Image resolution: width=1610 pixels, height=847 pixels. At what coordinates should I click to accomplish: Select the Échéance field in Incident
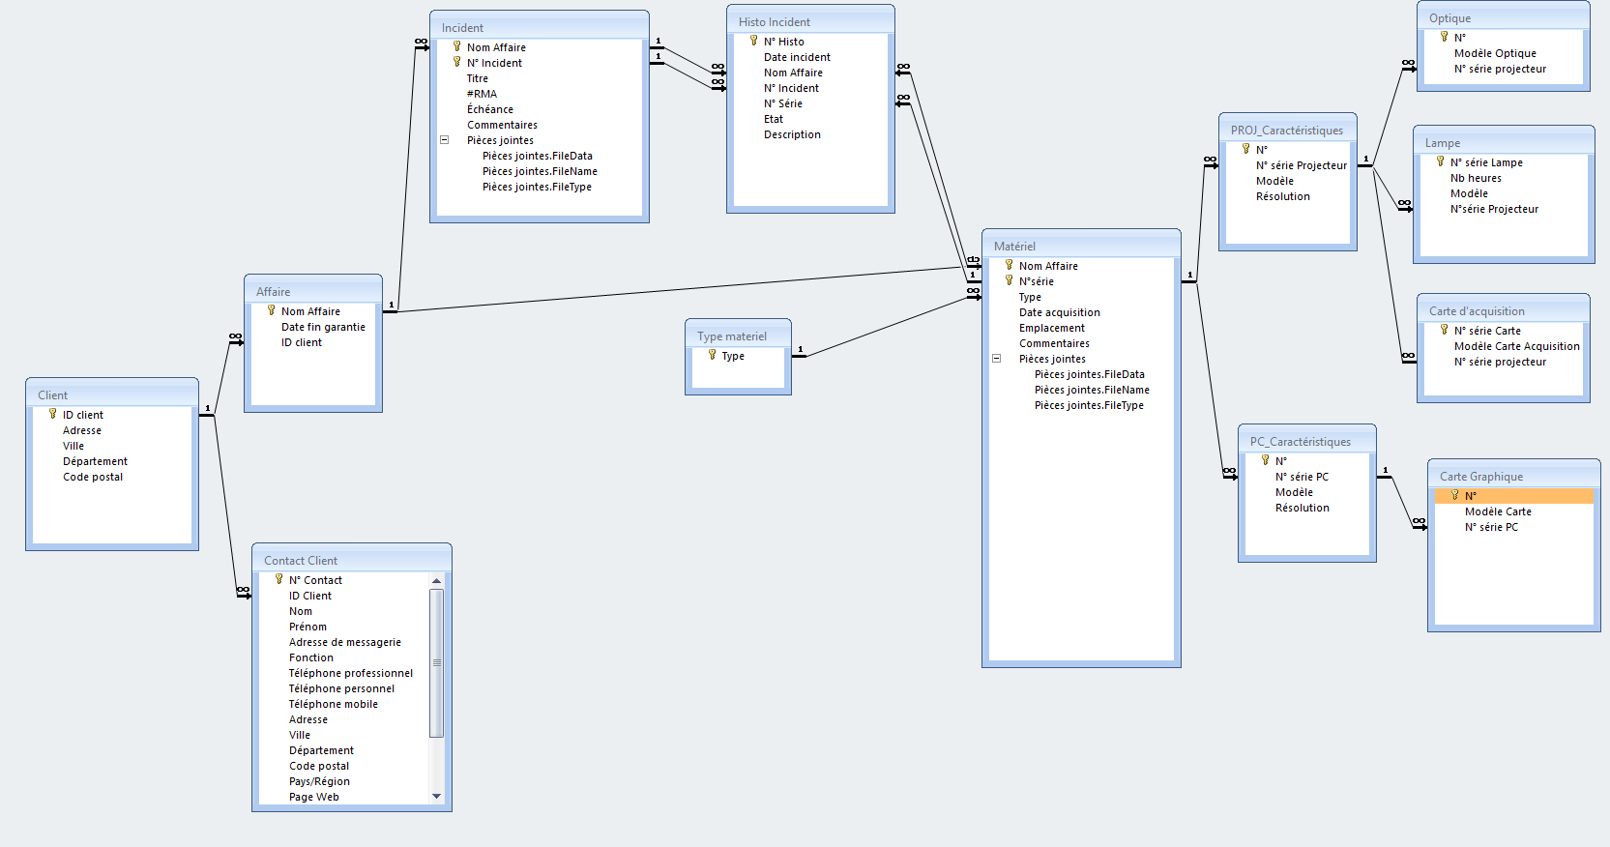(490, 109)
